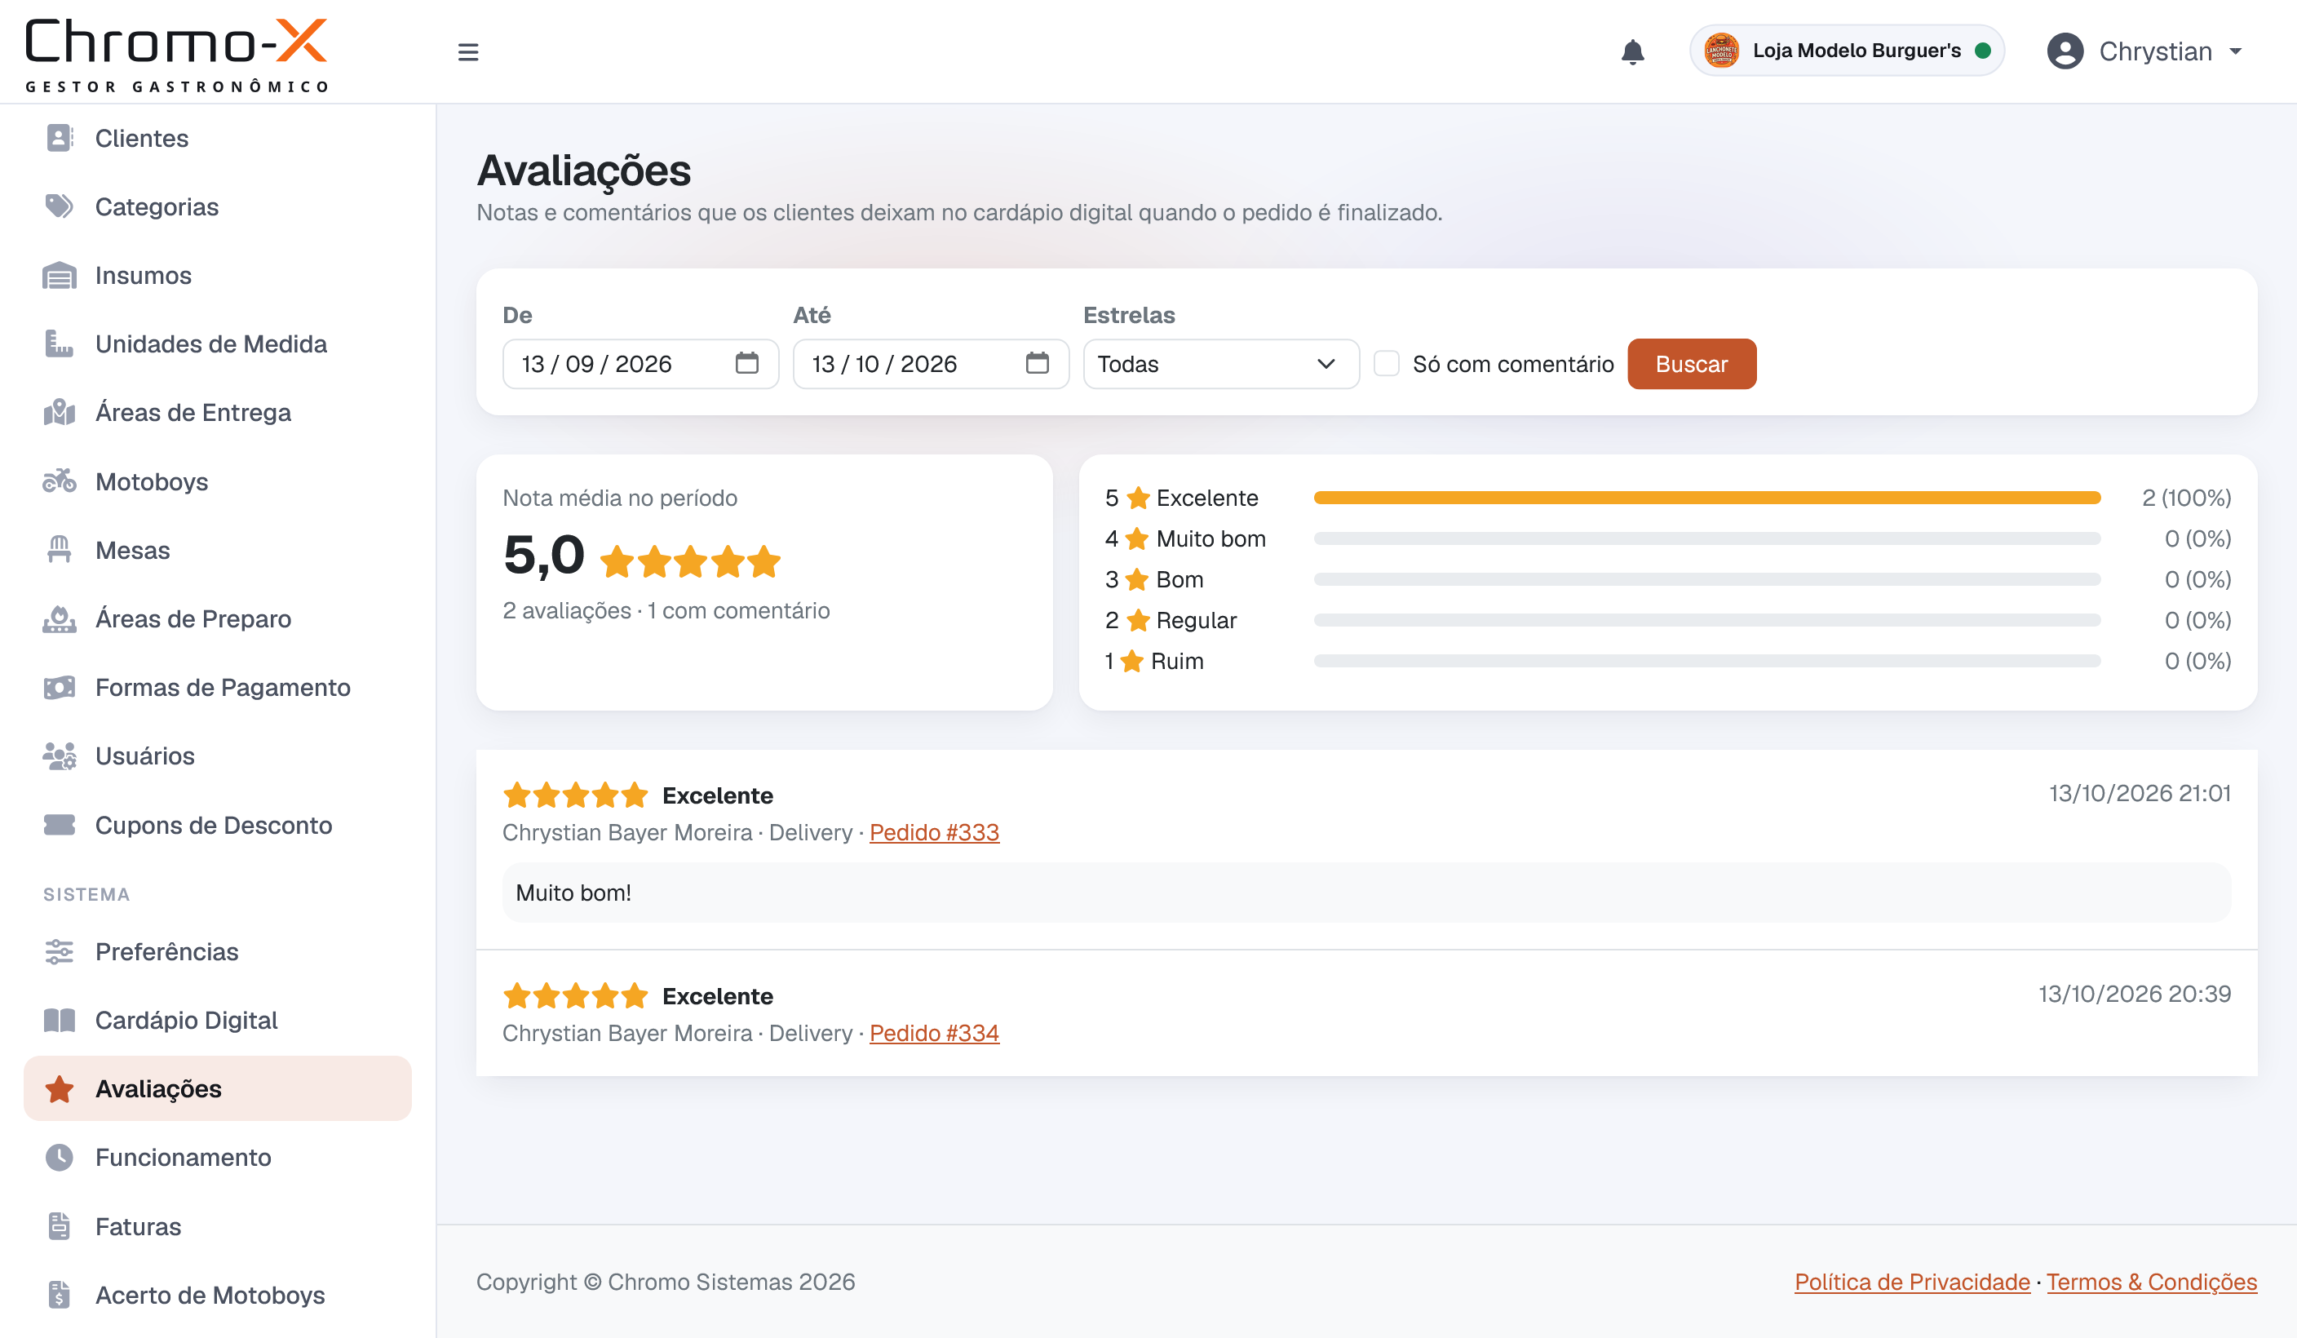Viewport: 2297px width, 1338px height.
Task: Open the notifications bell
Action: click(1632, 52)
